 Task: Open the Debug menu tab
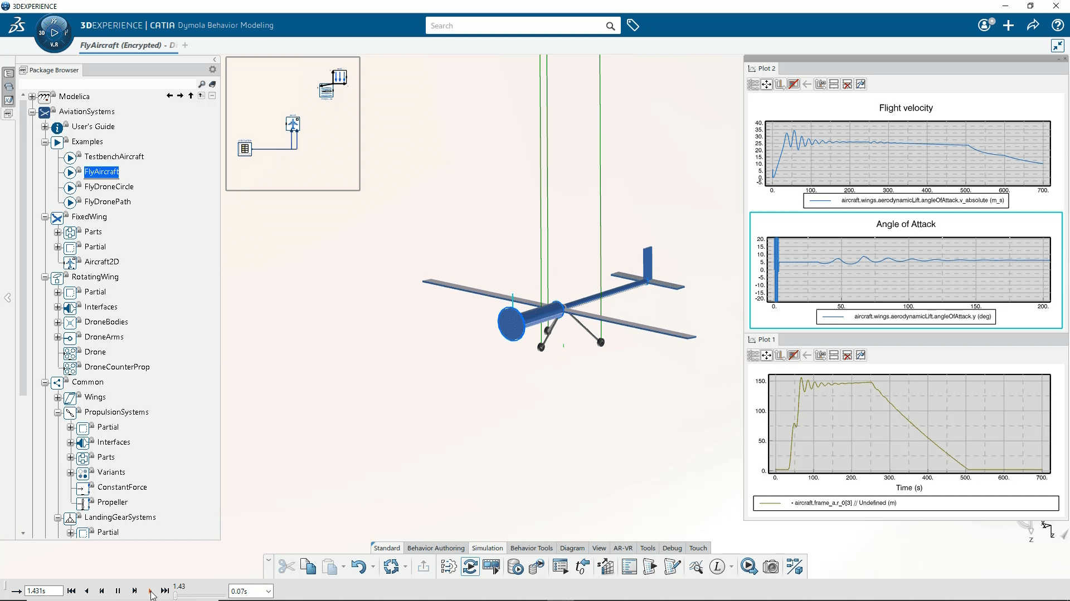coord(671,548)
